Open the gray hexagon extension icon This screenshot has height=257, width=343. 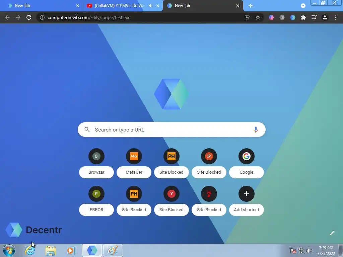[x=282, y=17]
